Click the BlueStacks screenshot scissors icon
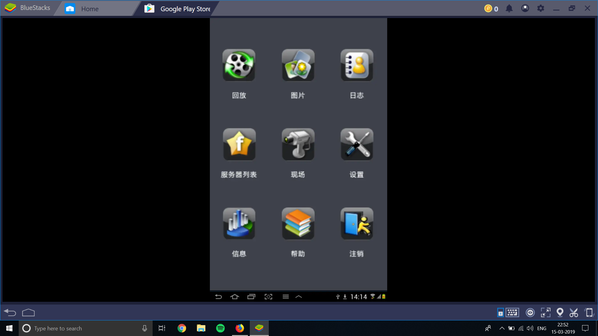 coord(574,312)
